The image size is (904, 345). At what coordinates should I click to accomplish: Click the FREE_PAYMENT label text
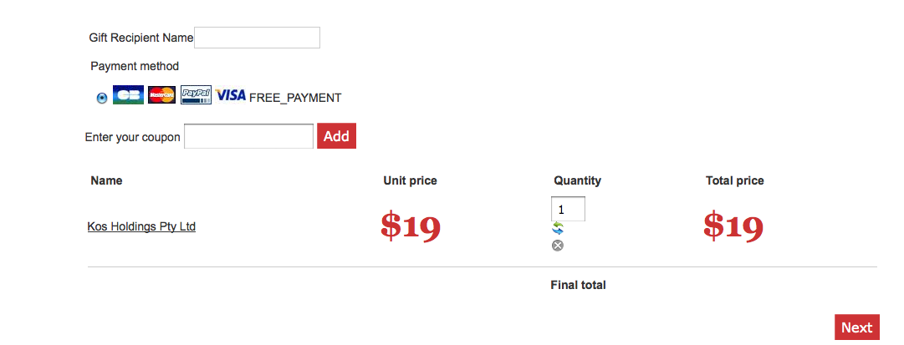[x=295, y=98]
